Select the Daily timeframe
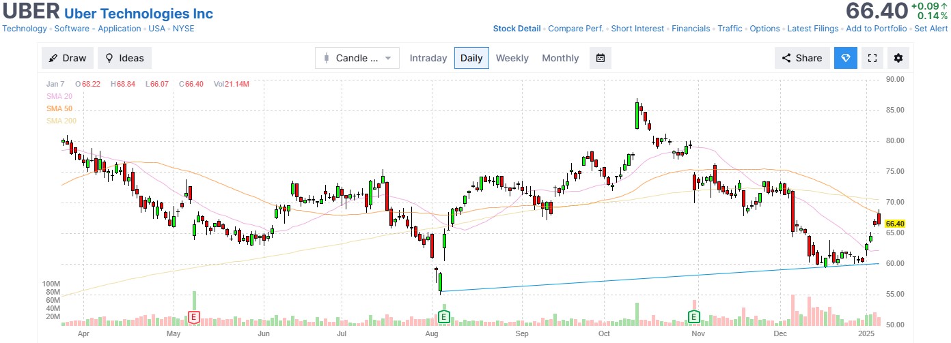 471,58
